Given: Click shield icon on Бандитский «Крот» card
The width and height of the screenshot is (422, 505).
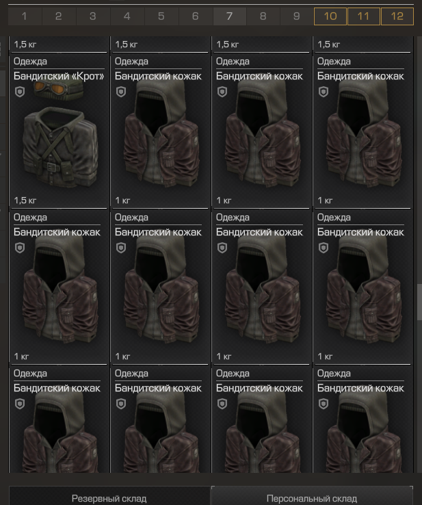Looking at the screenshot, I should pyautogui.click(x=20, y=92).
